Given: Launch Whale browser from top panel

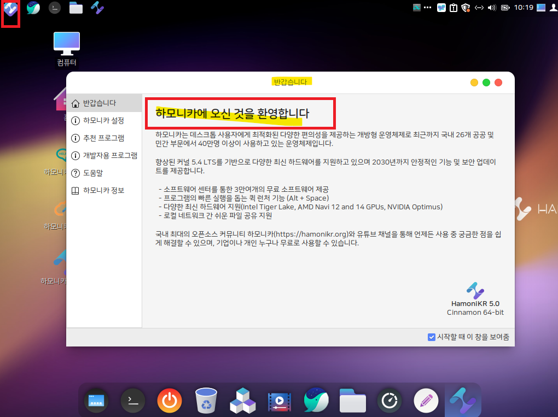Looking at the screenshot, I should pos(33,8).
